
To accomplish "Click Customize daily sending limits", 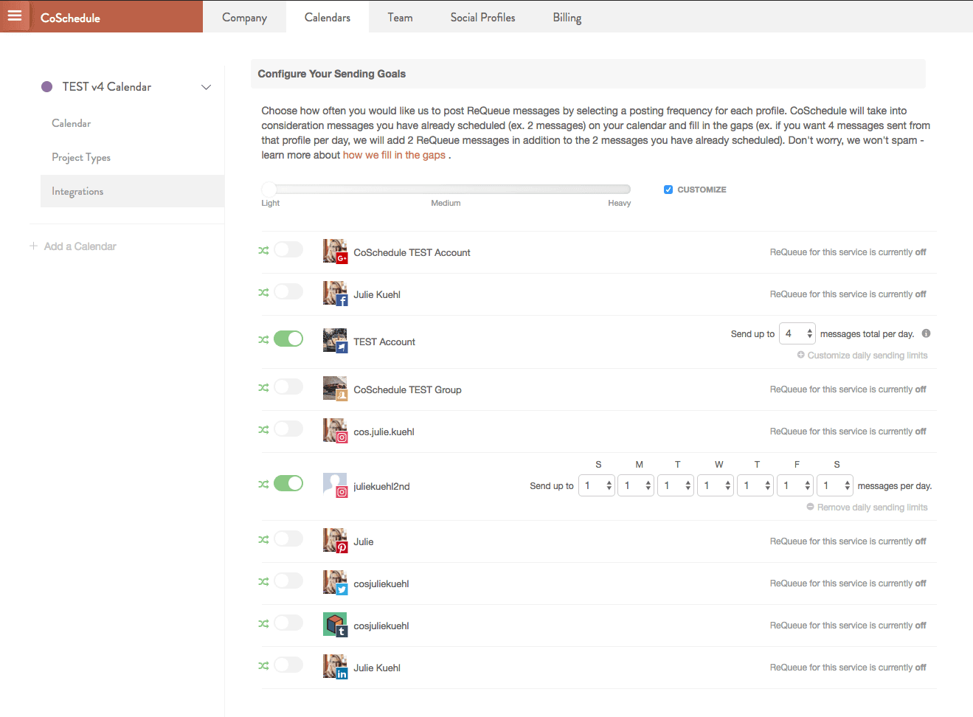I will coord(862,355).
